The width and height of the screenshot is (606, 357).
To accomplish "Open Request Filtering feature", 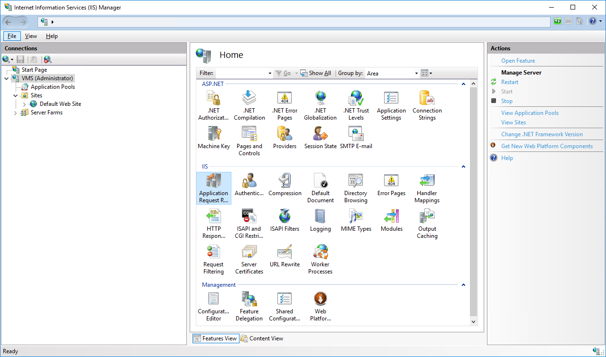I will 213,259.
